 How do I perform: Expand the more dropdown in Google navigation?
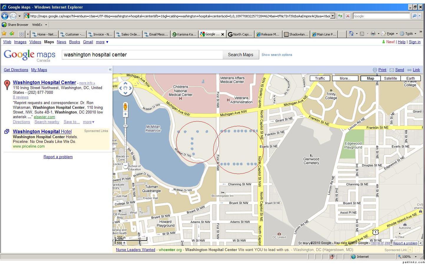point(102,42)
